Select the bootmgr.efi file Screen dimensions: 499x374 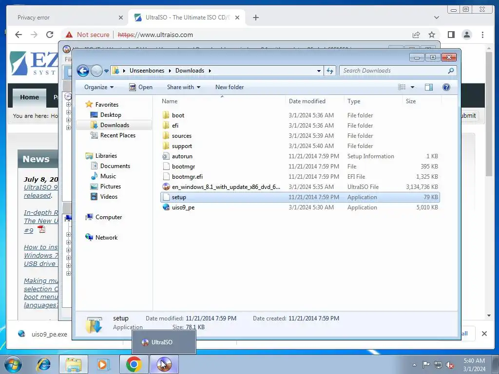tap(300, 176)
